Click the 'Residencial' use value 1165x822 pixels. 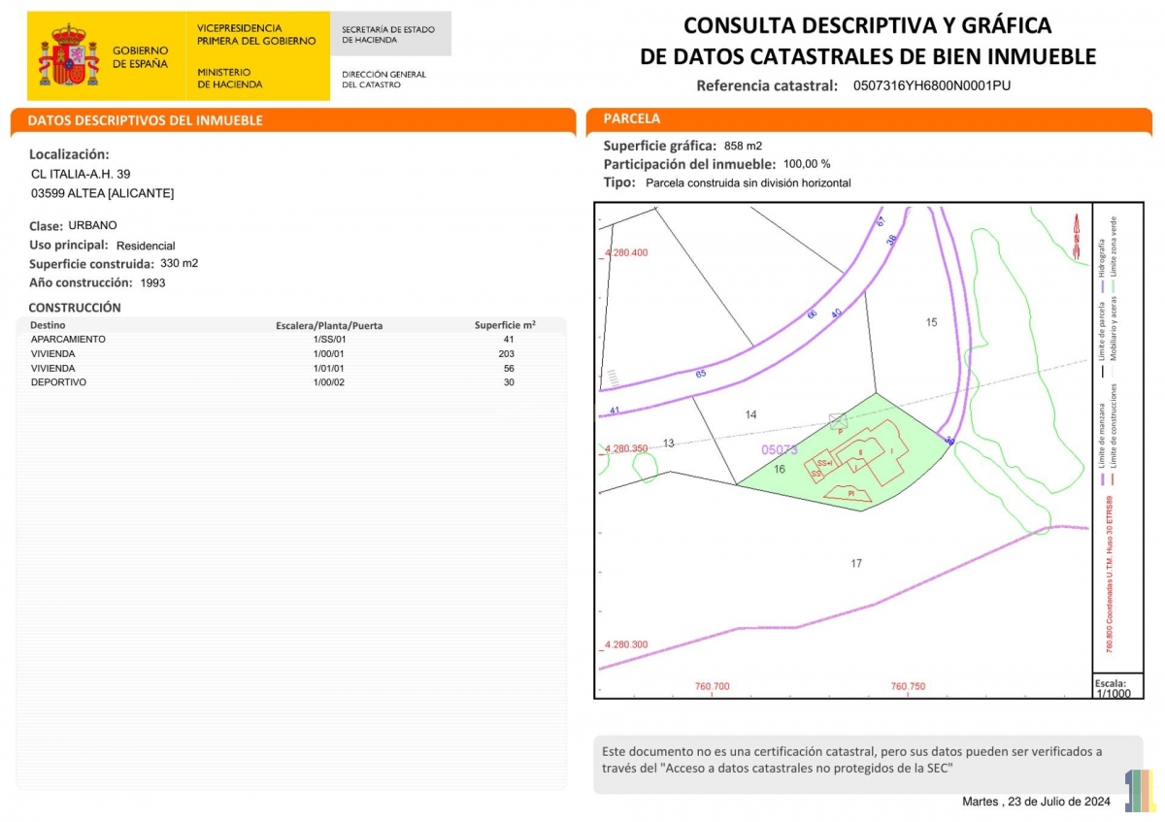point(146,246)
